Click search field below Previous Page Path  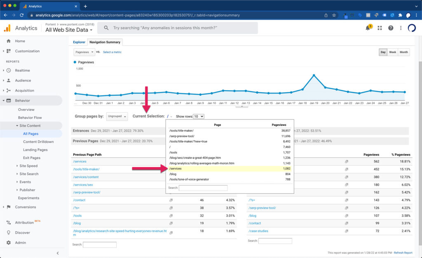(100, 244)
